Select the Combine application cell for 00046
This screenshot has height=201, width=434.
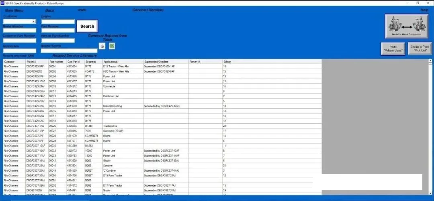[x=123, y=166]
